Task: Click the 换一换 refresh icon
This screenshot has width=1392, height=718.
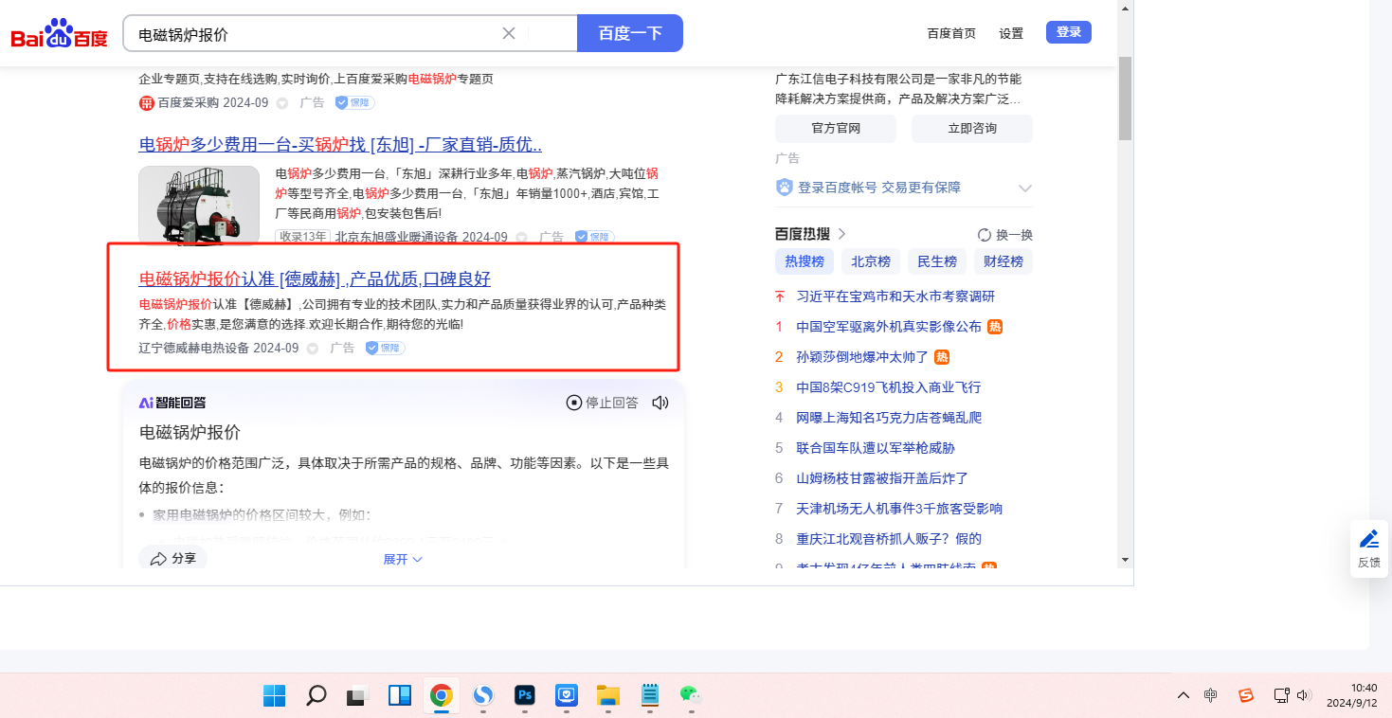Action: [x=985, y=235]
